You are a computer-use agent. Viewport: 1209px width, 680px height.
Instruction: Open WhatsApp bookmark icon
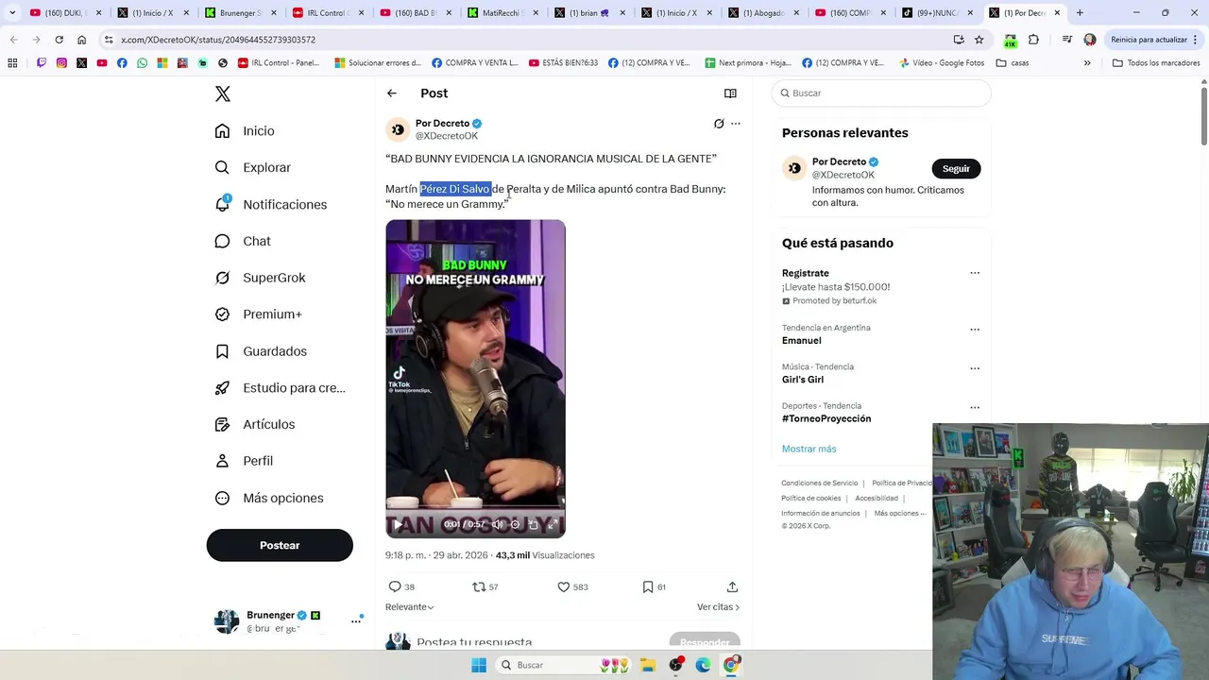(142, 63)
